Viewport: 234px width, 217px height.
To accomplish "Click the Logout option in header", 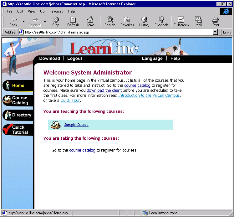I will coord(75,58).
